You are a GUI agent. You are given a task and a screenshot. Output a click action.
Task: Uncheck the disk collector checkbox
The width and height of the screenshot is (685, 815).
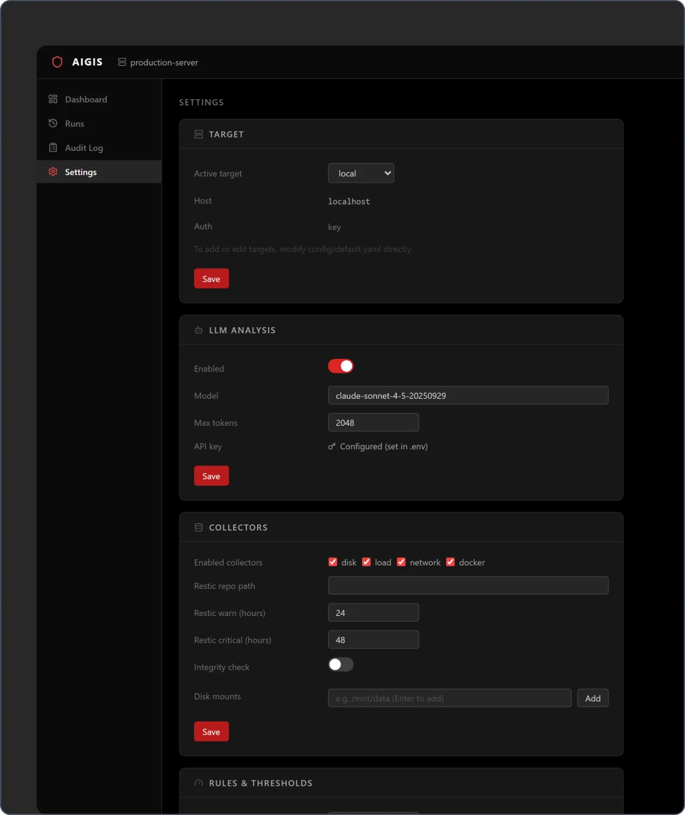[x=333, y=562]
